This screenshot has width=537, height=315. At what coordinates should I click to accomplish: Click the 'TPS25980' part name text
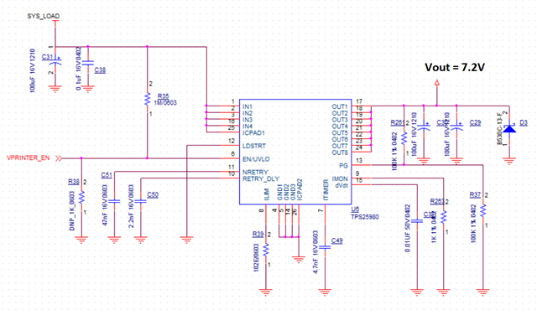[x=365, y=217]
